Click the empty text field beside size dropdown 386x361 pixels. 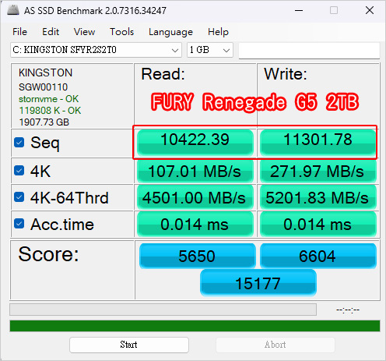point(309,51)
